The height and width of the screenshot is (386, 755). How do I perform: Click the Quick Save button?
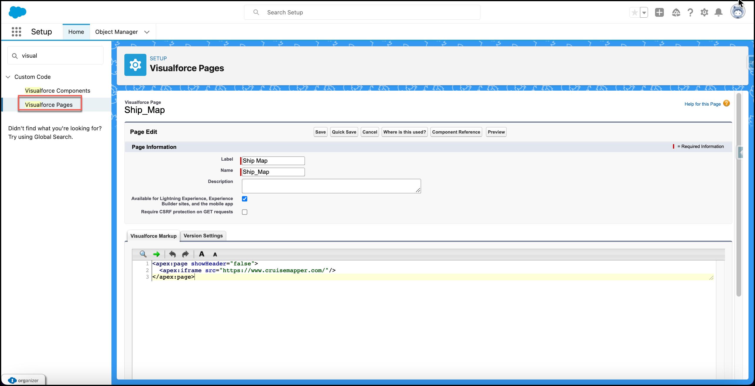point(344,132)
